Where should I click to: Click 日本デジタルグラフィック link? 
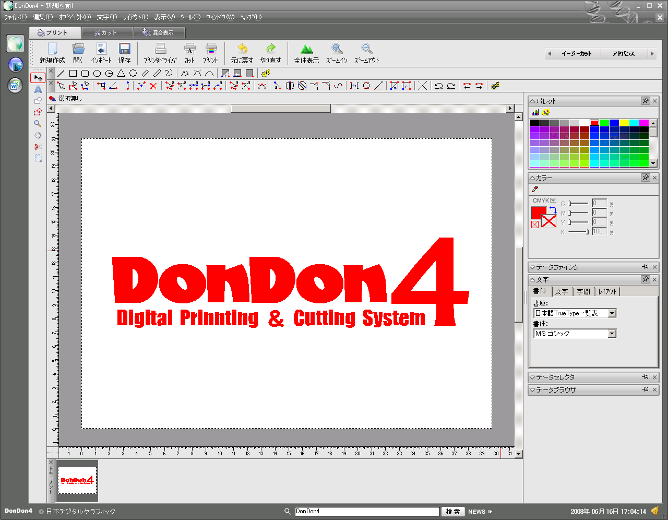(80, 512)
